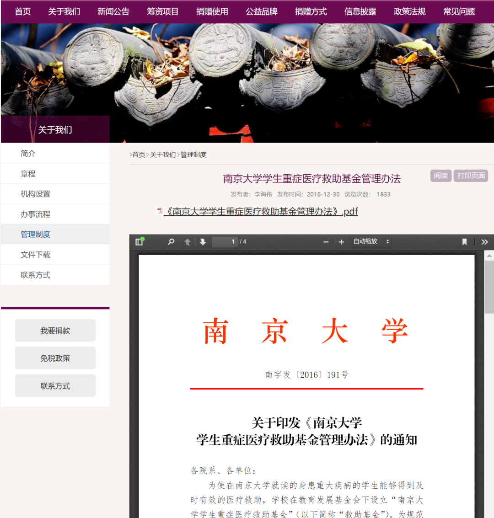Open the Find in document search
494x518 pixels.
[x=171, y=241]
